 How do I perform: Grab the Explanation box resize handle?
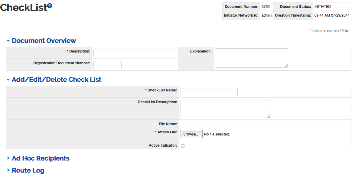(x=286, y=65)
